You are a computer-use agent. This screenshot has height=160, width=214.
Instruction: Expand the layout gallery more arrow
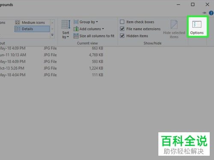tap(52, 35)
